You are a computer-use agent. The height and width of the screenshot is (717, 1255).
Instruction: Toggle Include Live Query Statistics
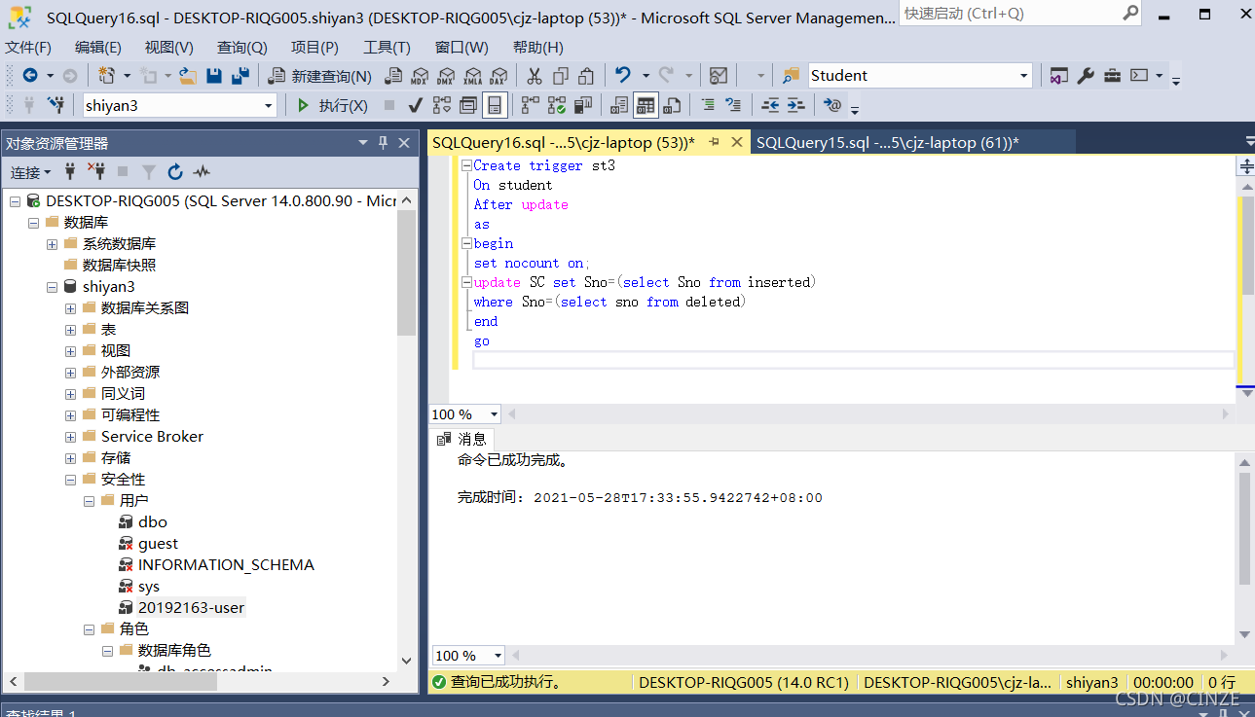click(x=557, y=105)
